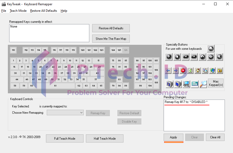This screenshot has width=233, height=153.
Task: Click Show Me The Raw Map
Action: point(111,39)
